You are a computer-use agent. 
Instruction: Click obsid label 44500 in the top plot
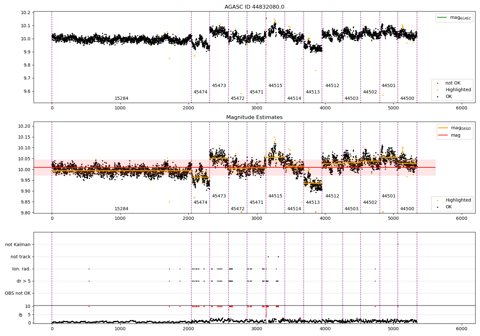click(407, 99)
